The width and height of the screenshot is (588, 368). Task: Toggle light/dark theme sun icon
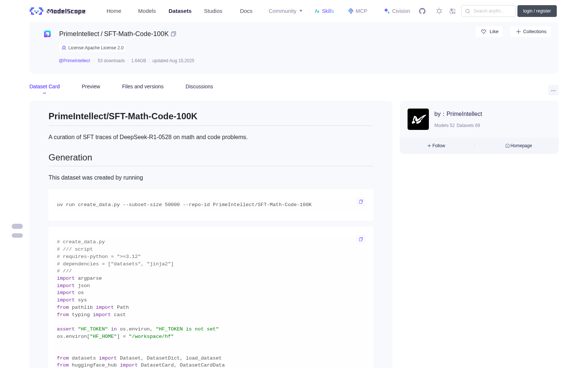[x=439, y=11]
